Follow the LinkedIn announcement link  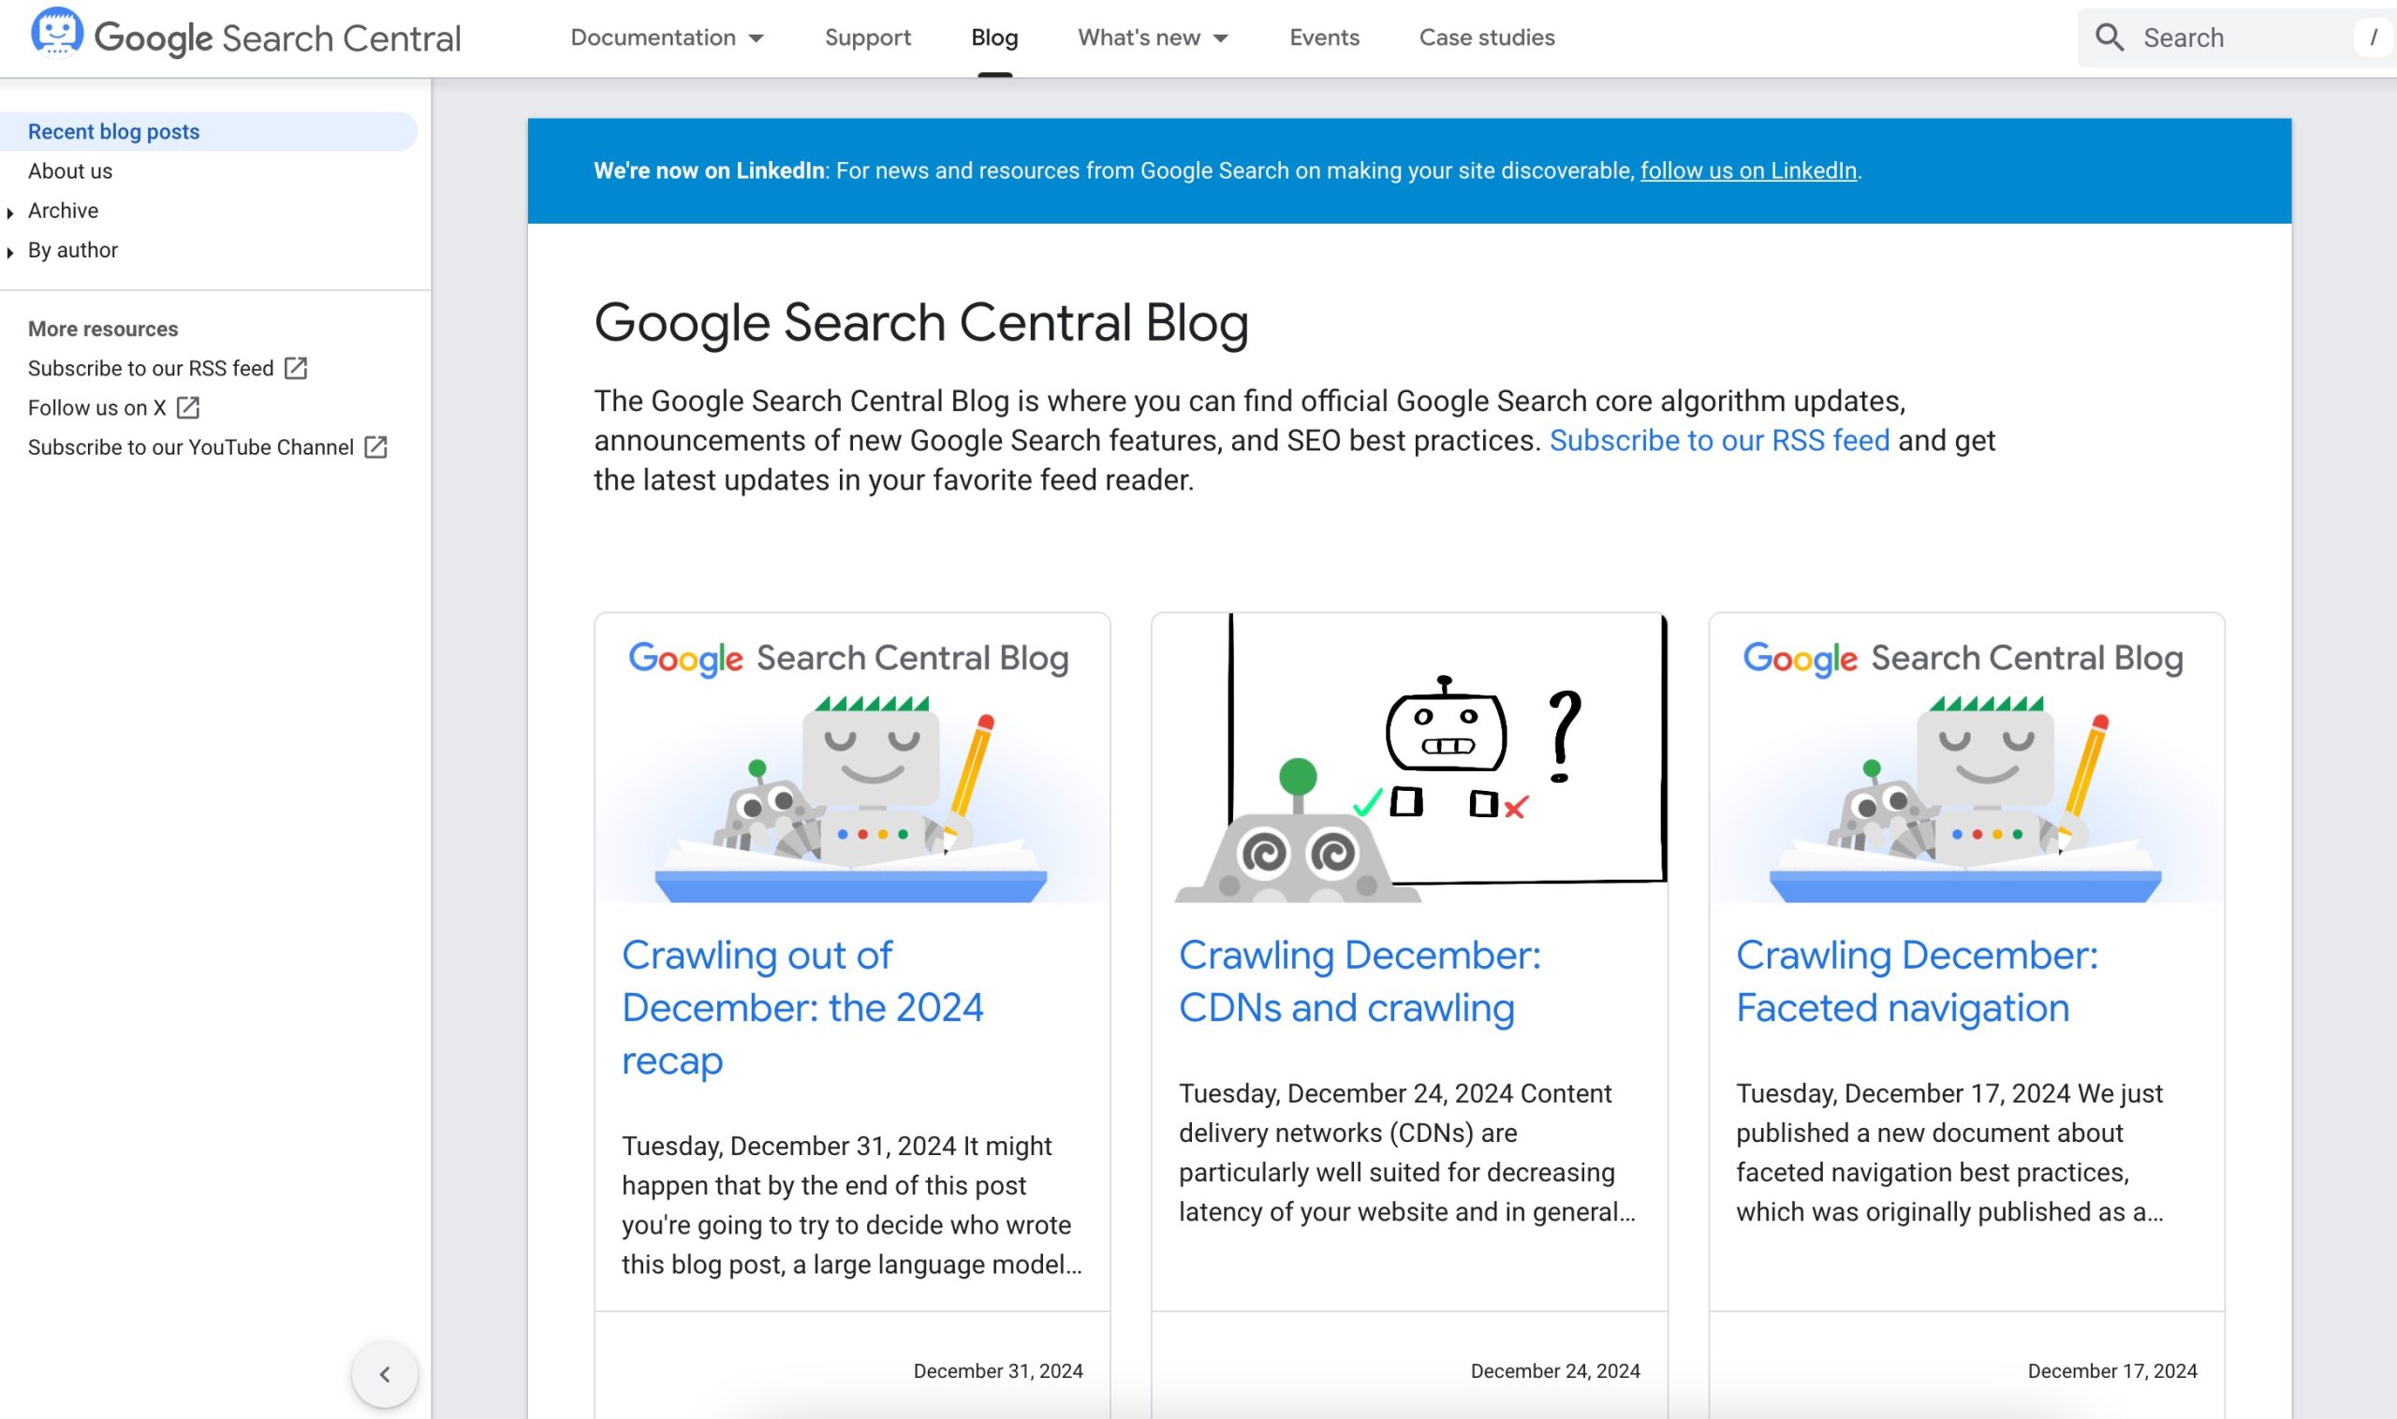1750,168
